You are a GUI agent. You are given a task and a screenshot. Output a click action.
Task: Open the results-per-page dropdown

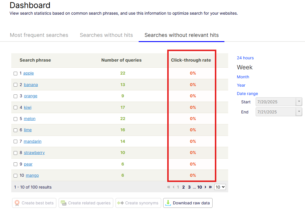point(220,187)
